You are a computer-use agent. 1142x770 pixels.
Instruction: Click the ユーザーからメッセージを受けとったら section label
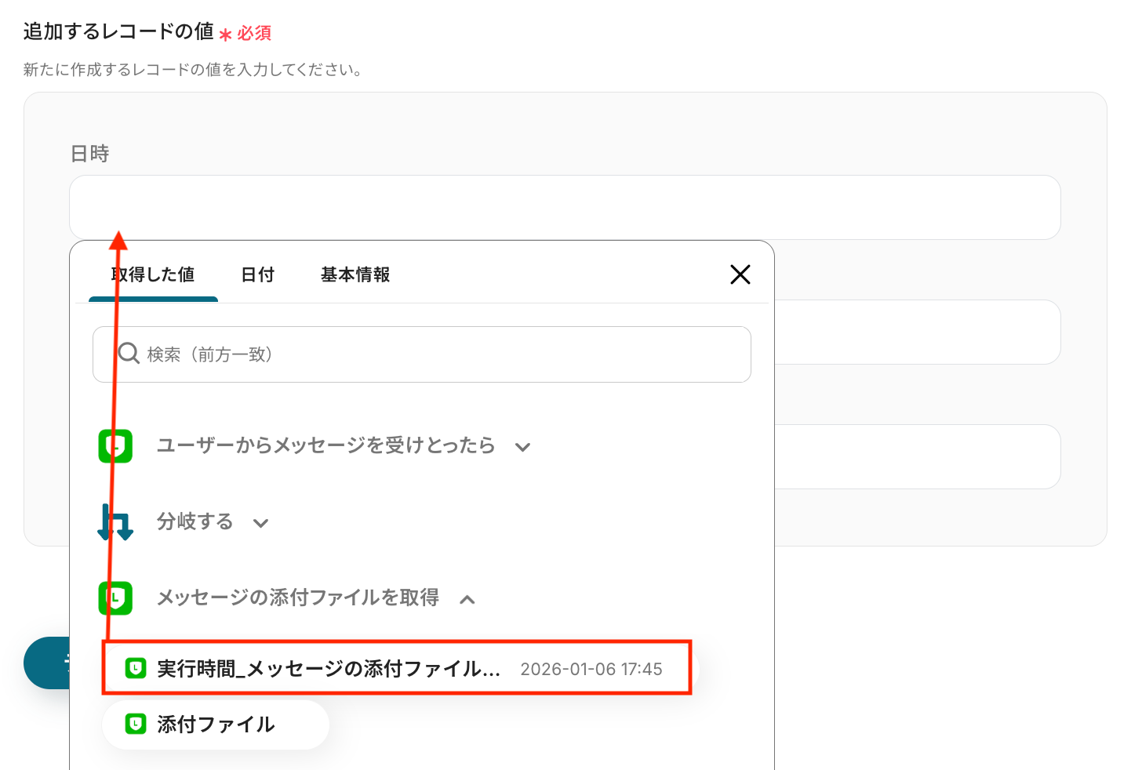click(x=326, y=445)
